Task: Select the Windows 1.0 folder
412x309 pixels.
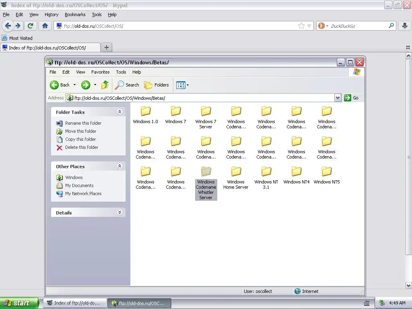Action: (145, 115)
